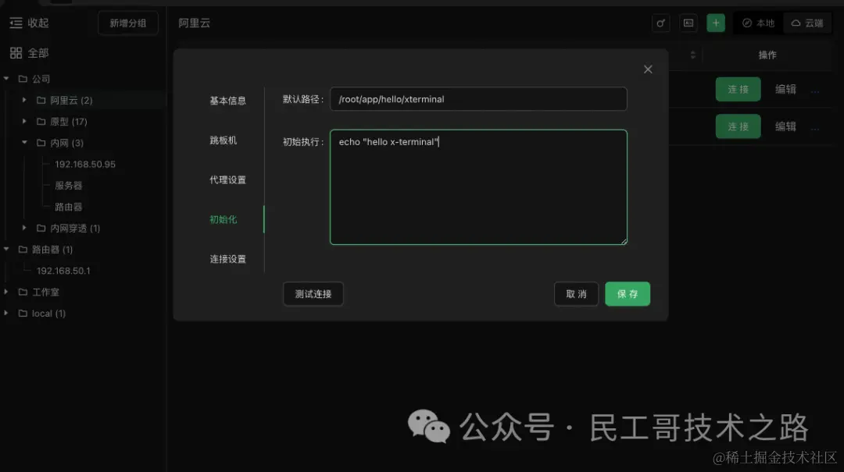
Task: Click the sort arrows next to the 操作 column
Action: tap(693, 55)
